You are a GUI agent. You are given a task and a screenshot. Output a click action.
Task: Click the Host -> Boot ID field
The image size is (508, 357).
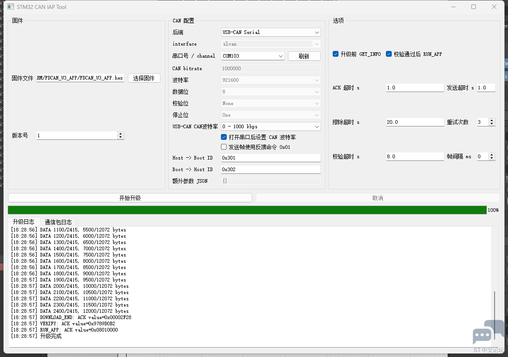coord(271,158)
